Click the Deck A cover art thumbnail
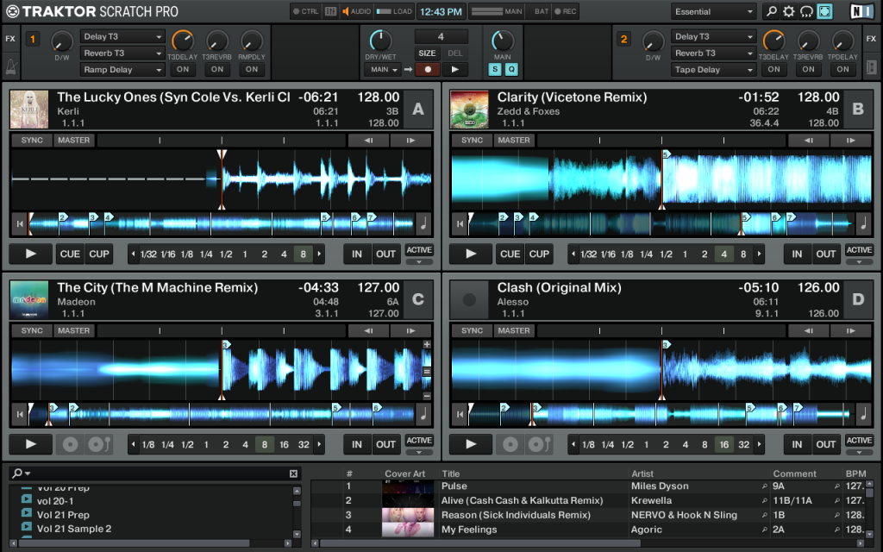Viewport: 883px width, 552px height. 29,110
